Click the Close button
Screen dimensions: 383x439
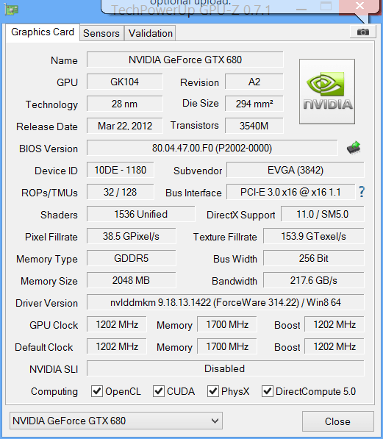(338, 421)
